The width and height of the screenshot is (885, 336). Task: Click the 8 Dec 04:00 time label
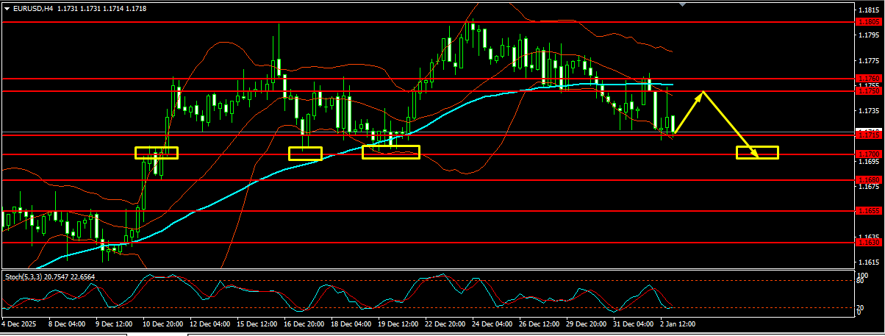68,323
